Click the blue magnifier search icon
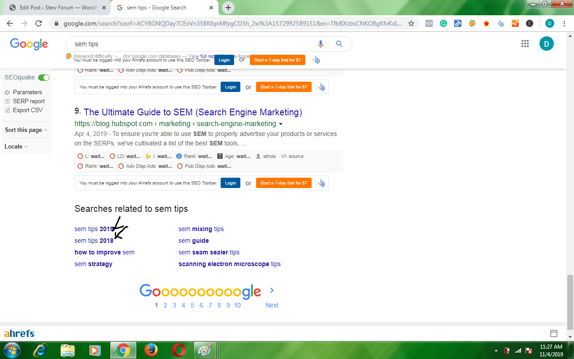The height and width of the screenshot is (359, 574). coord(339,44)
